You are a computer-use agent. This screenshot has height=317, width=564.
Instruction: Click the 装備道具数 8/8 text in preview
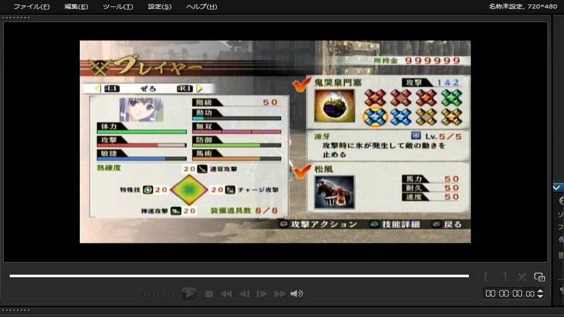pyautogui.click(x=244, y=211)
